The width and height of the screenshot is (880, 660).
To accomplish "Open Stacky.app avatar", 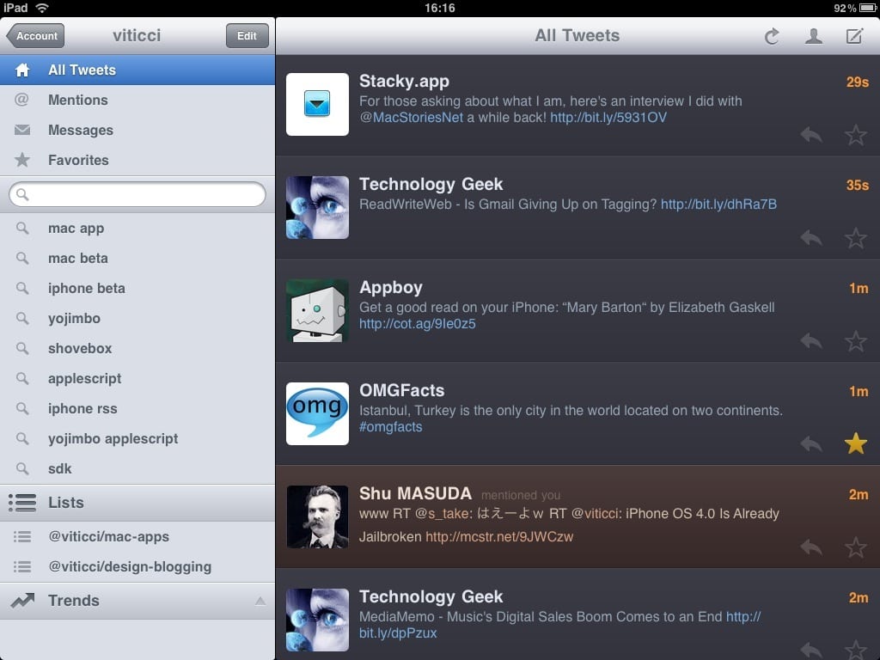I will coord(317,104).
